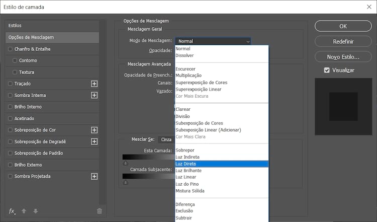Choose Escurecer blend mode
Screen dimensions: 377x222
[222, 69]
